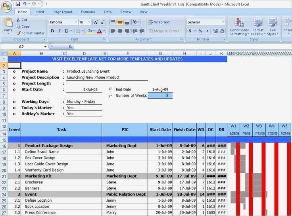Open the View tab

(x=143, y=12)
